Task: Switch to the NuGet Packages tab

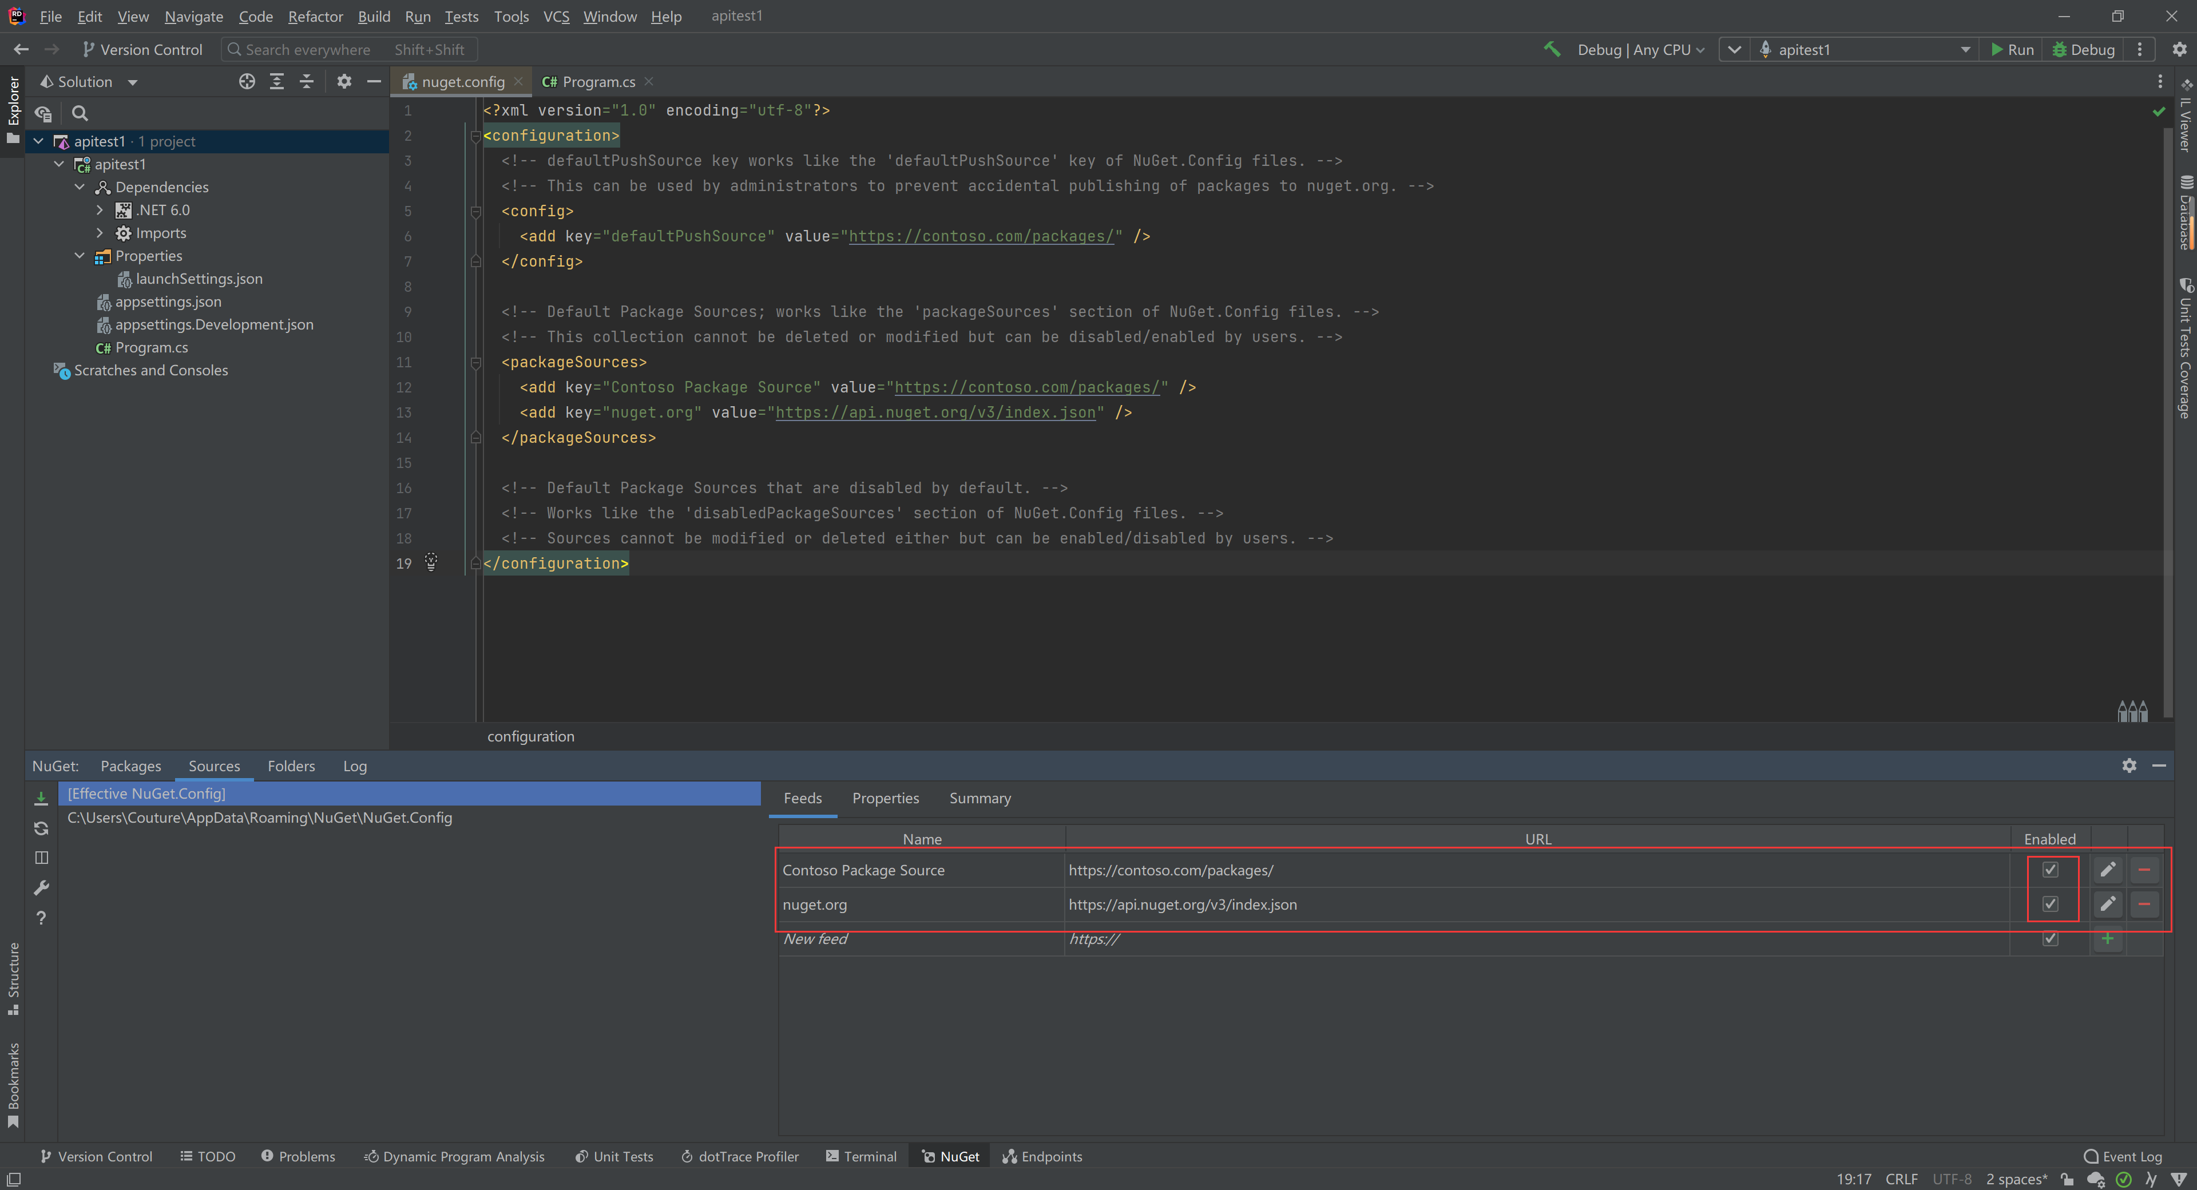Action: [130, 766]
